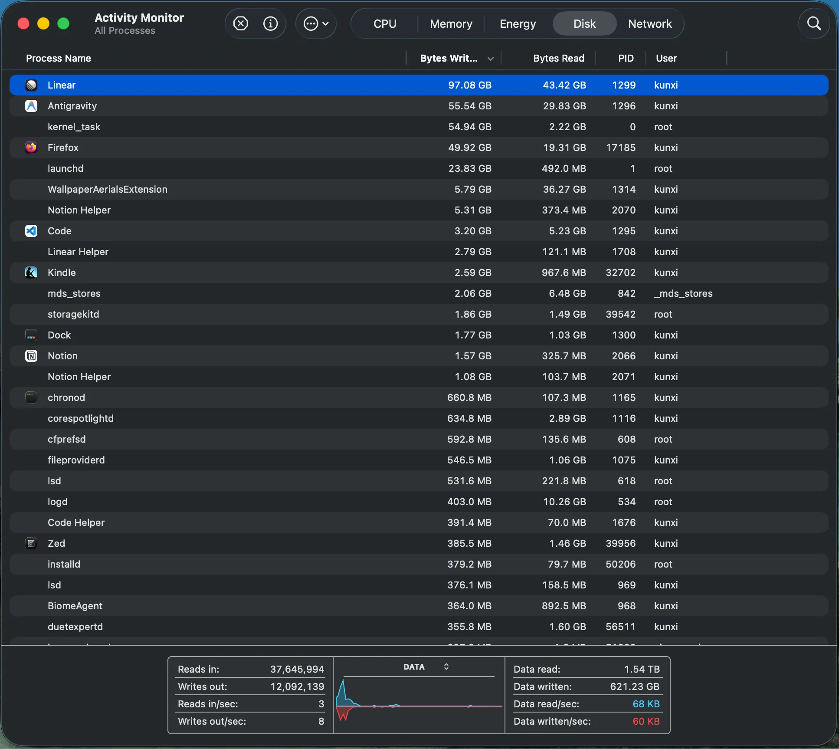Sort by the User column header
The image size is (839, 749).
tap(666, 58)
